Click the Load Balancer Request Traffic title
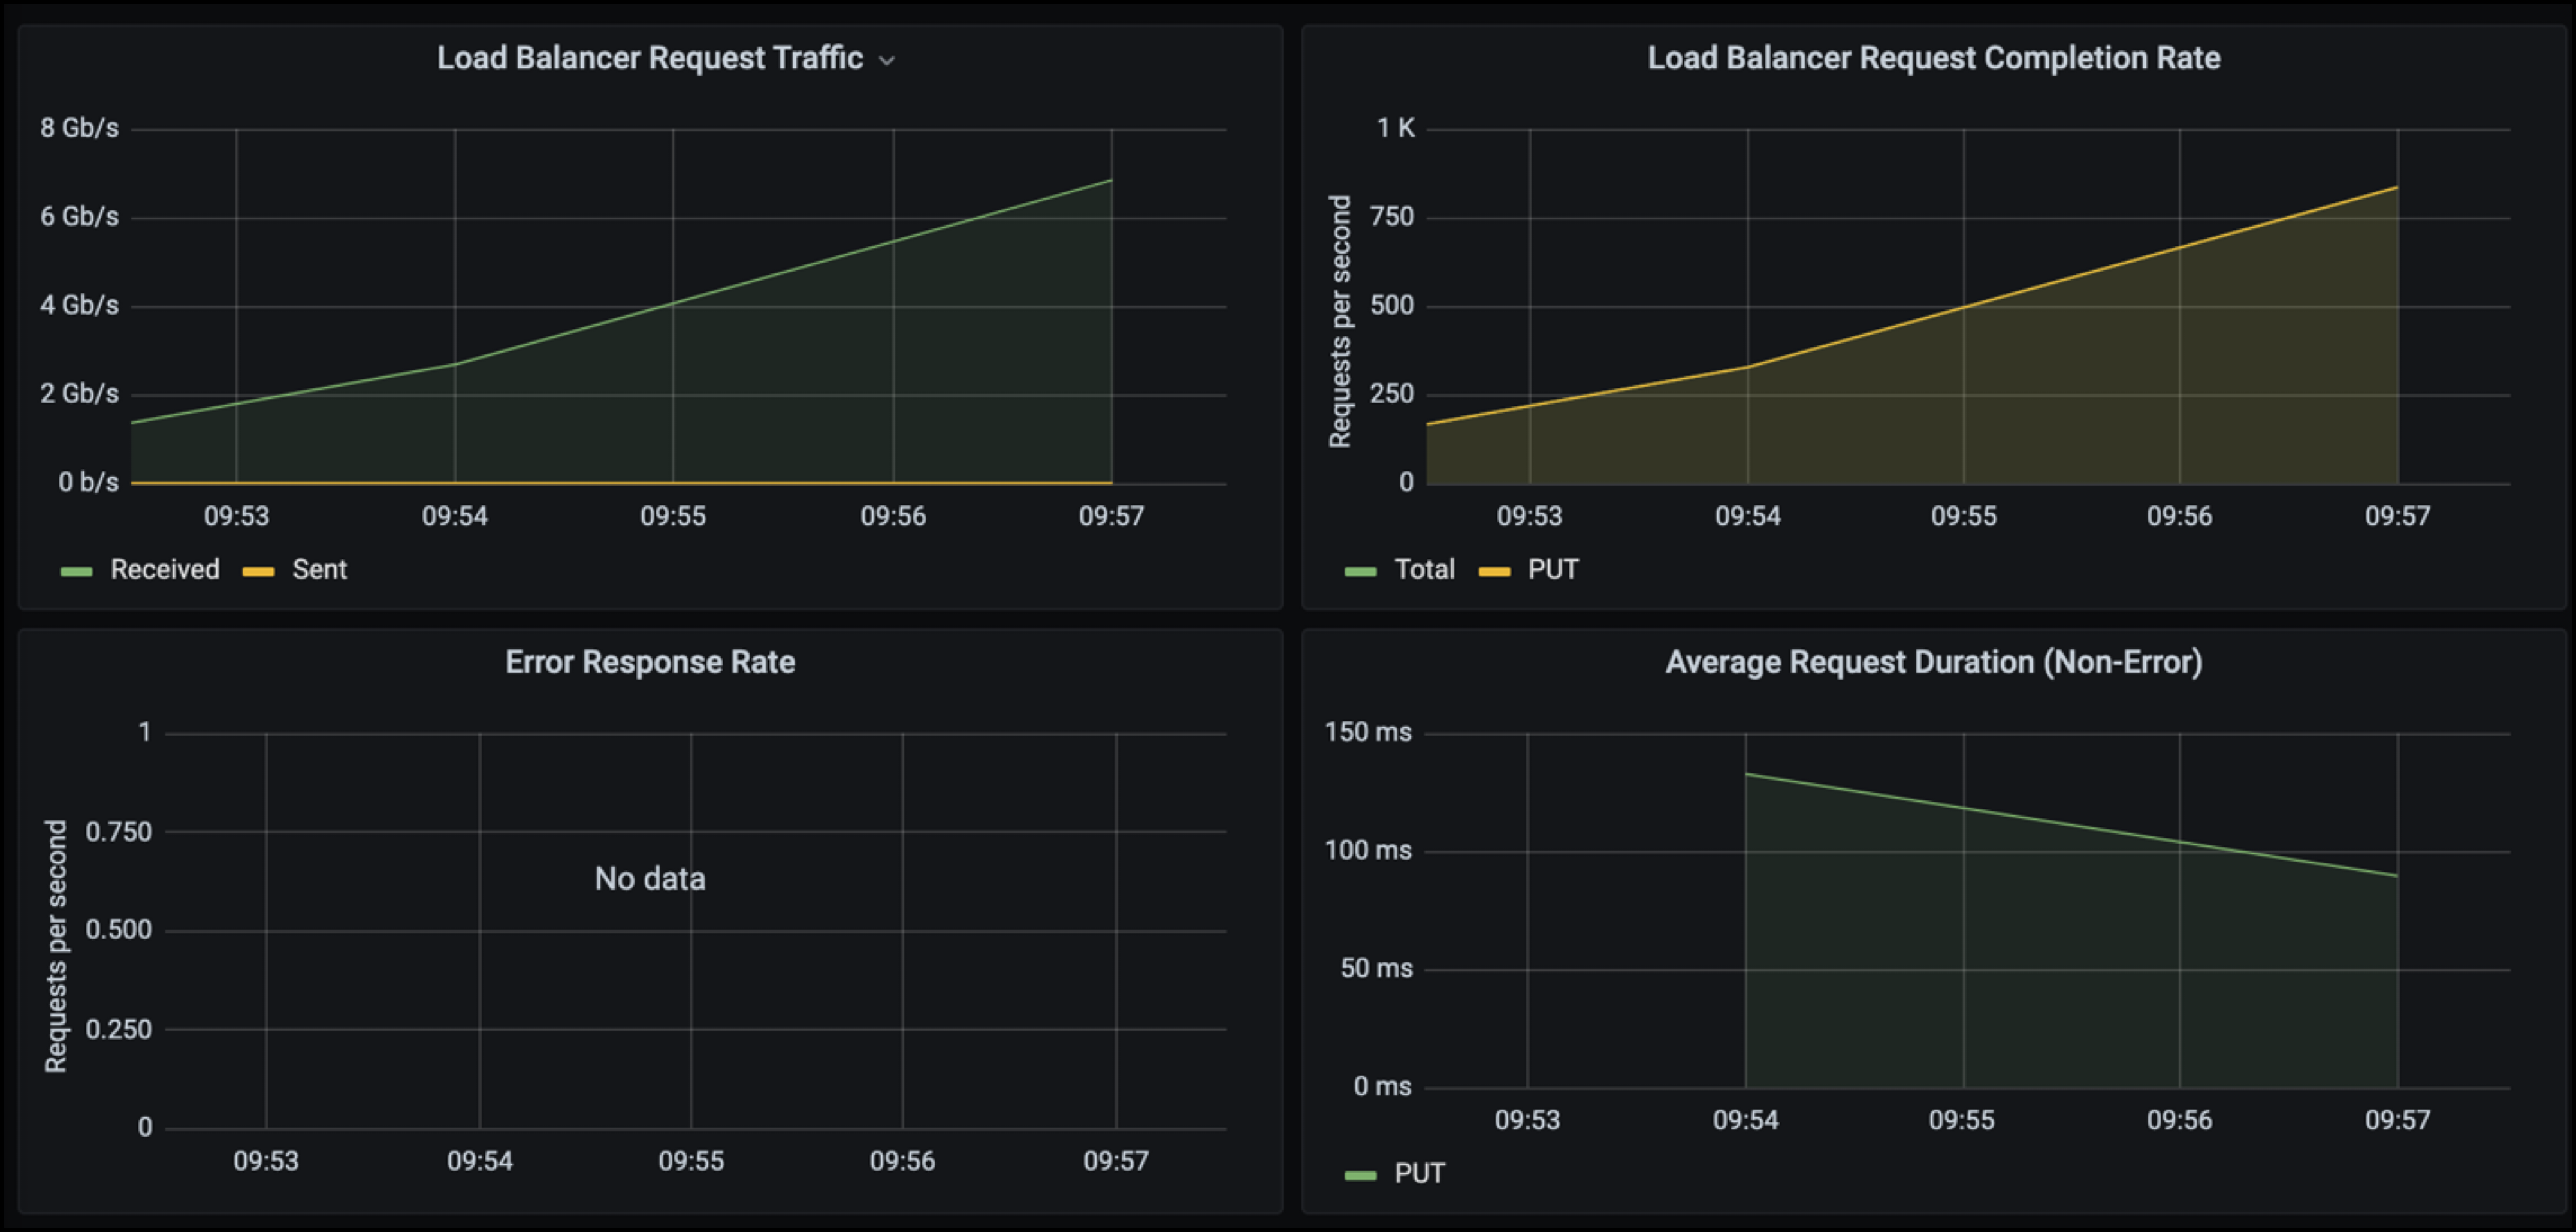The width and height of the screenshot is (2576, 1232). click(649, 58)
